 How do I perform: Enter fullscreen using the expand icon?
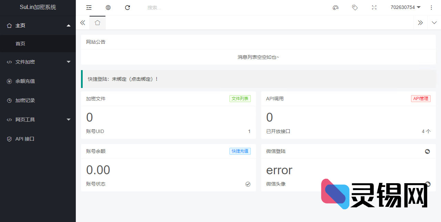point(374,7)
